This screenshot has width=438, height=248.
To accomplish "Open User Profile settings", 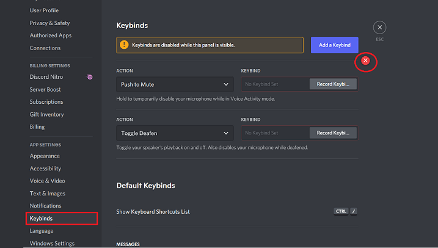I will pos(44,10).
